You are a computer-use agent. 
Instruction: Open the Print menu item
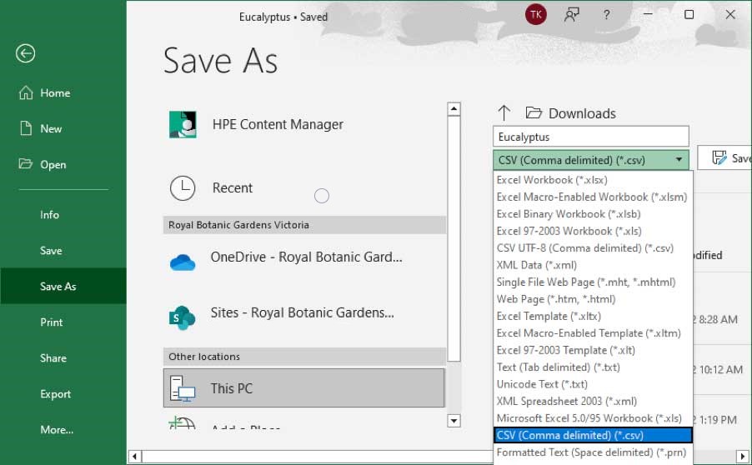pyautogui.click(x=52, y=322)
